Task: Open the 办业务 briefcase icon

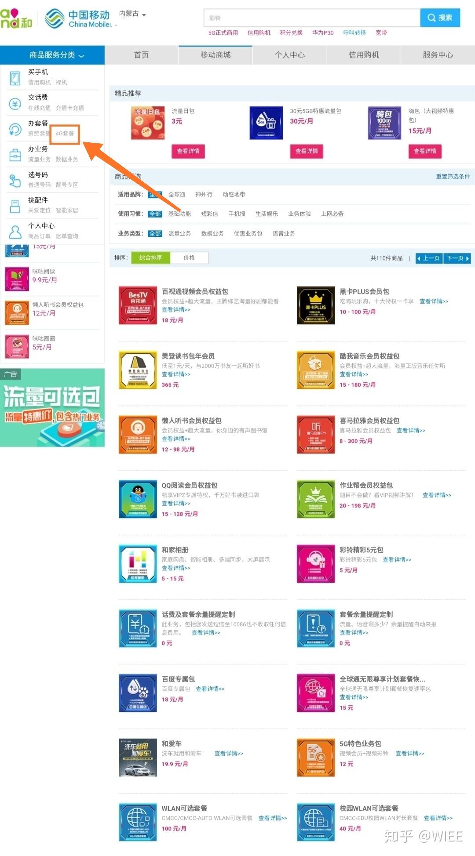Action: [x=15, y=155]
